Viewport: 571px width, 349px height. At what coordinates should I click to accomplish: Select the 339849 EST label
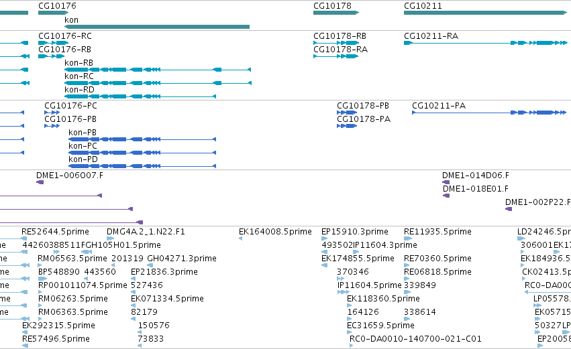tap(420, 285)
